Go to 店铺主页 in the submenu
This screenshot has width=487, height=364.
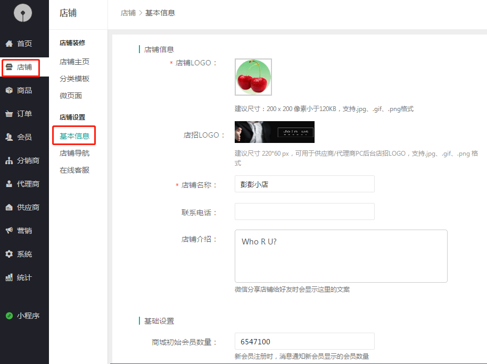(x=75, y=62)
